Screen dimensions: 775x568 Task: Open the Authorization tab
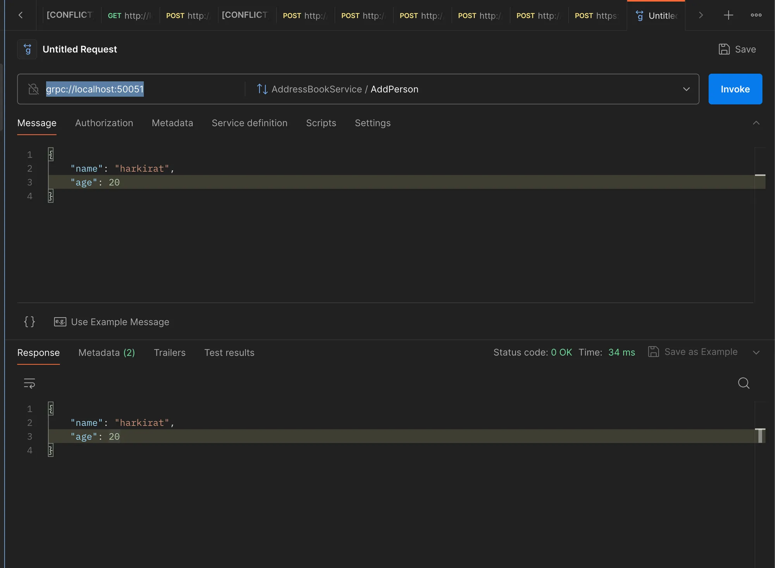pyautogui.click(x=104, y=123)
